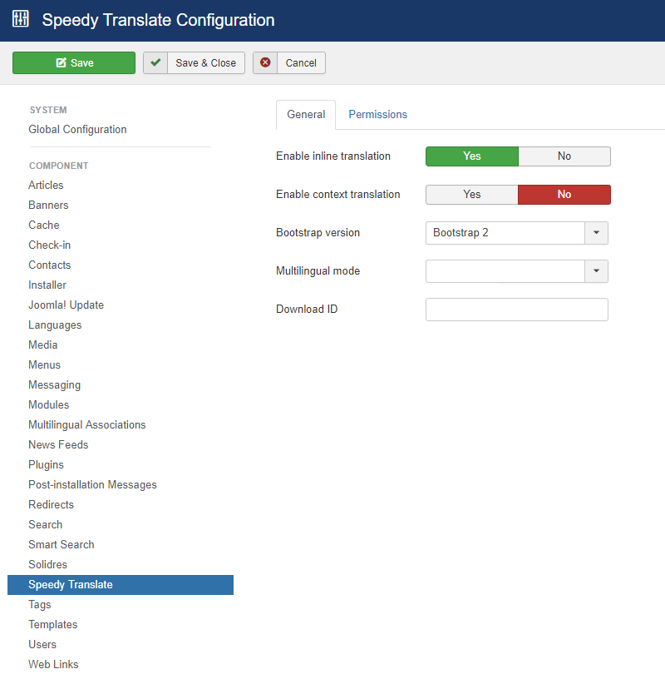Open Smart Search configuration
665x674 pixels.
(61, 544)
